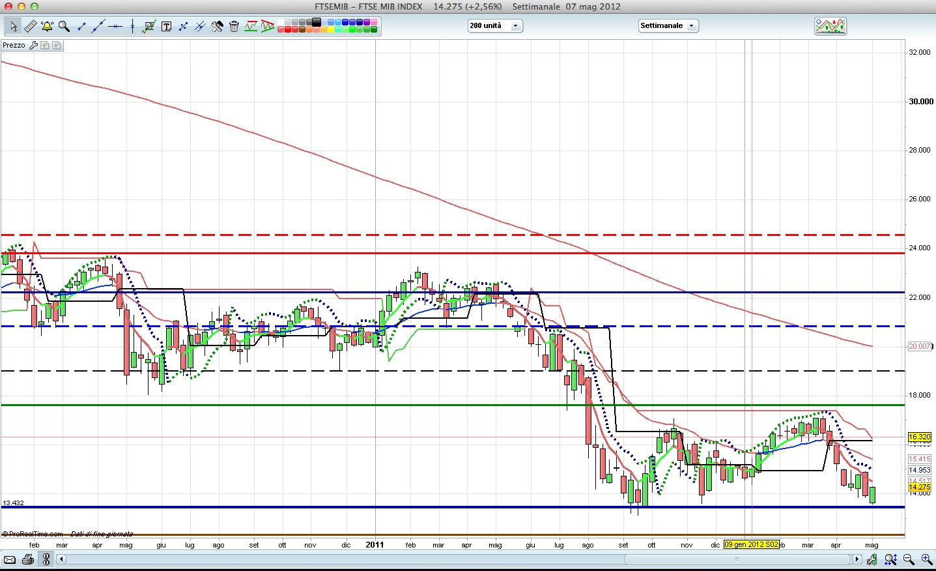
Task: Click the 20.007 moving average label
Action: coord(920,346)
